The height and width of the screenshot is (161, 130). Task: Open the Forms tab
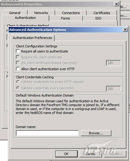[x=65, y=18]
